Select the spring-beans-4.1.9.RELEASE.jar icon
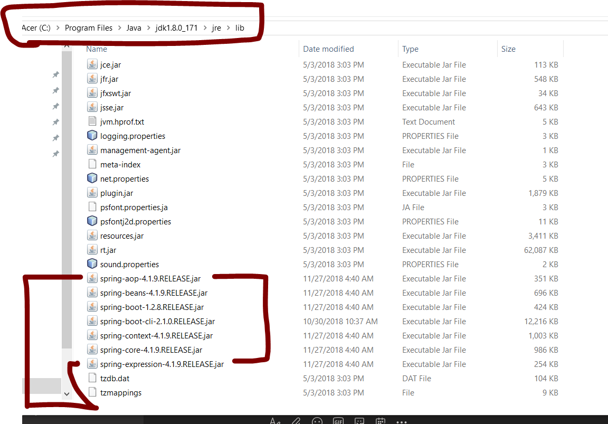608x424 pixels. click(92, 293)
